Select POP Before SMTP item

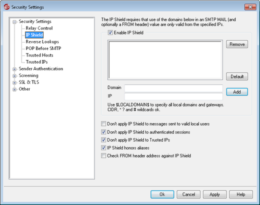click(43, 48)
